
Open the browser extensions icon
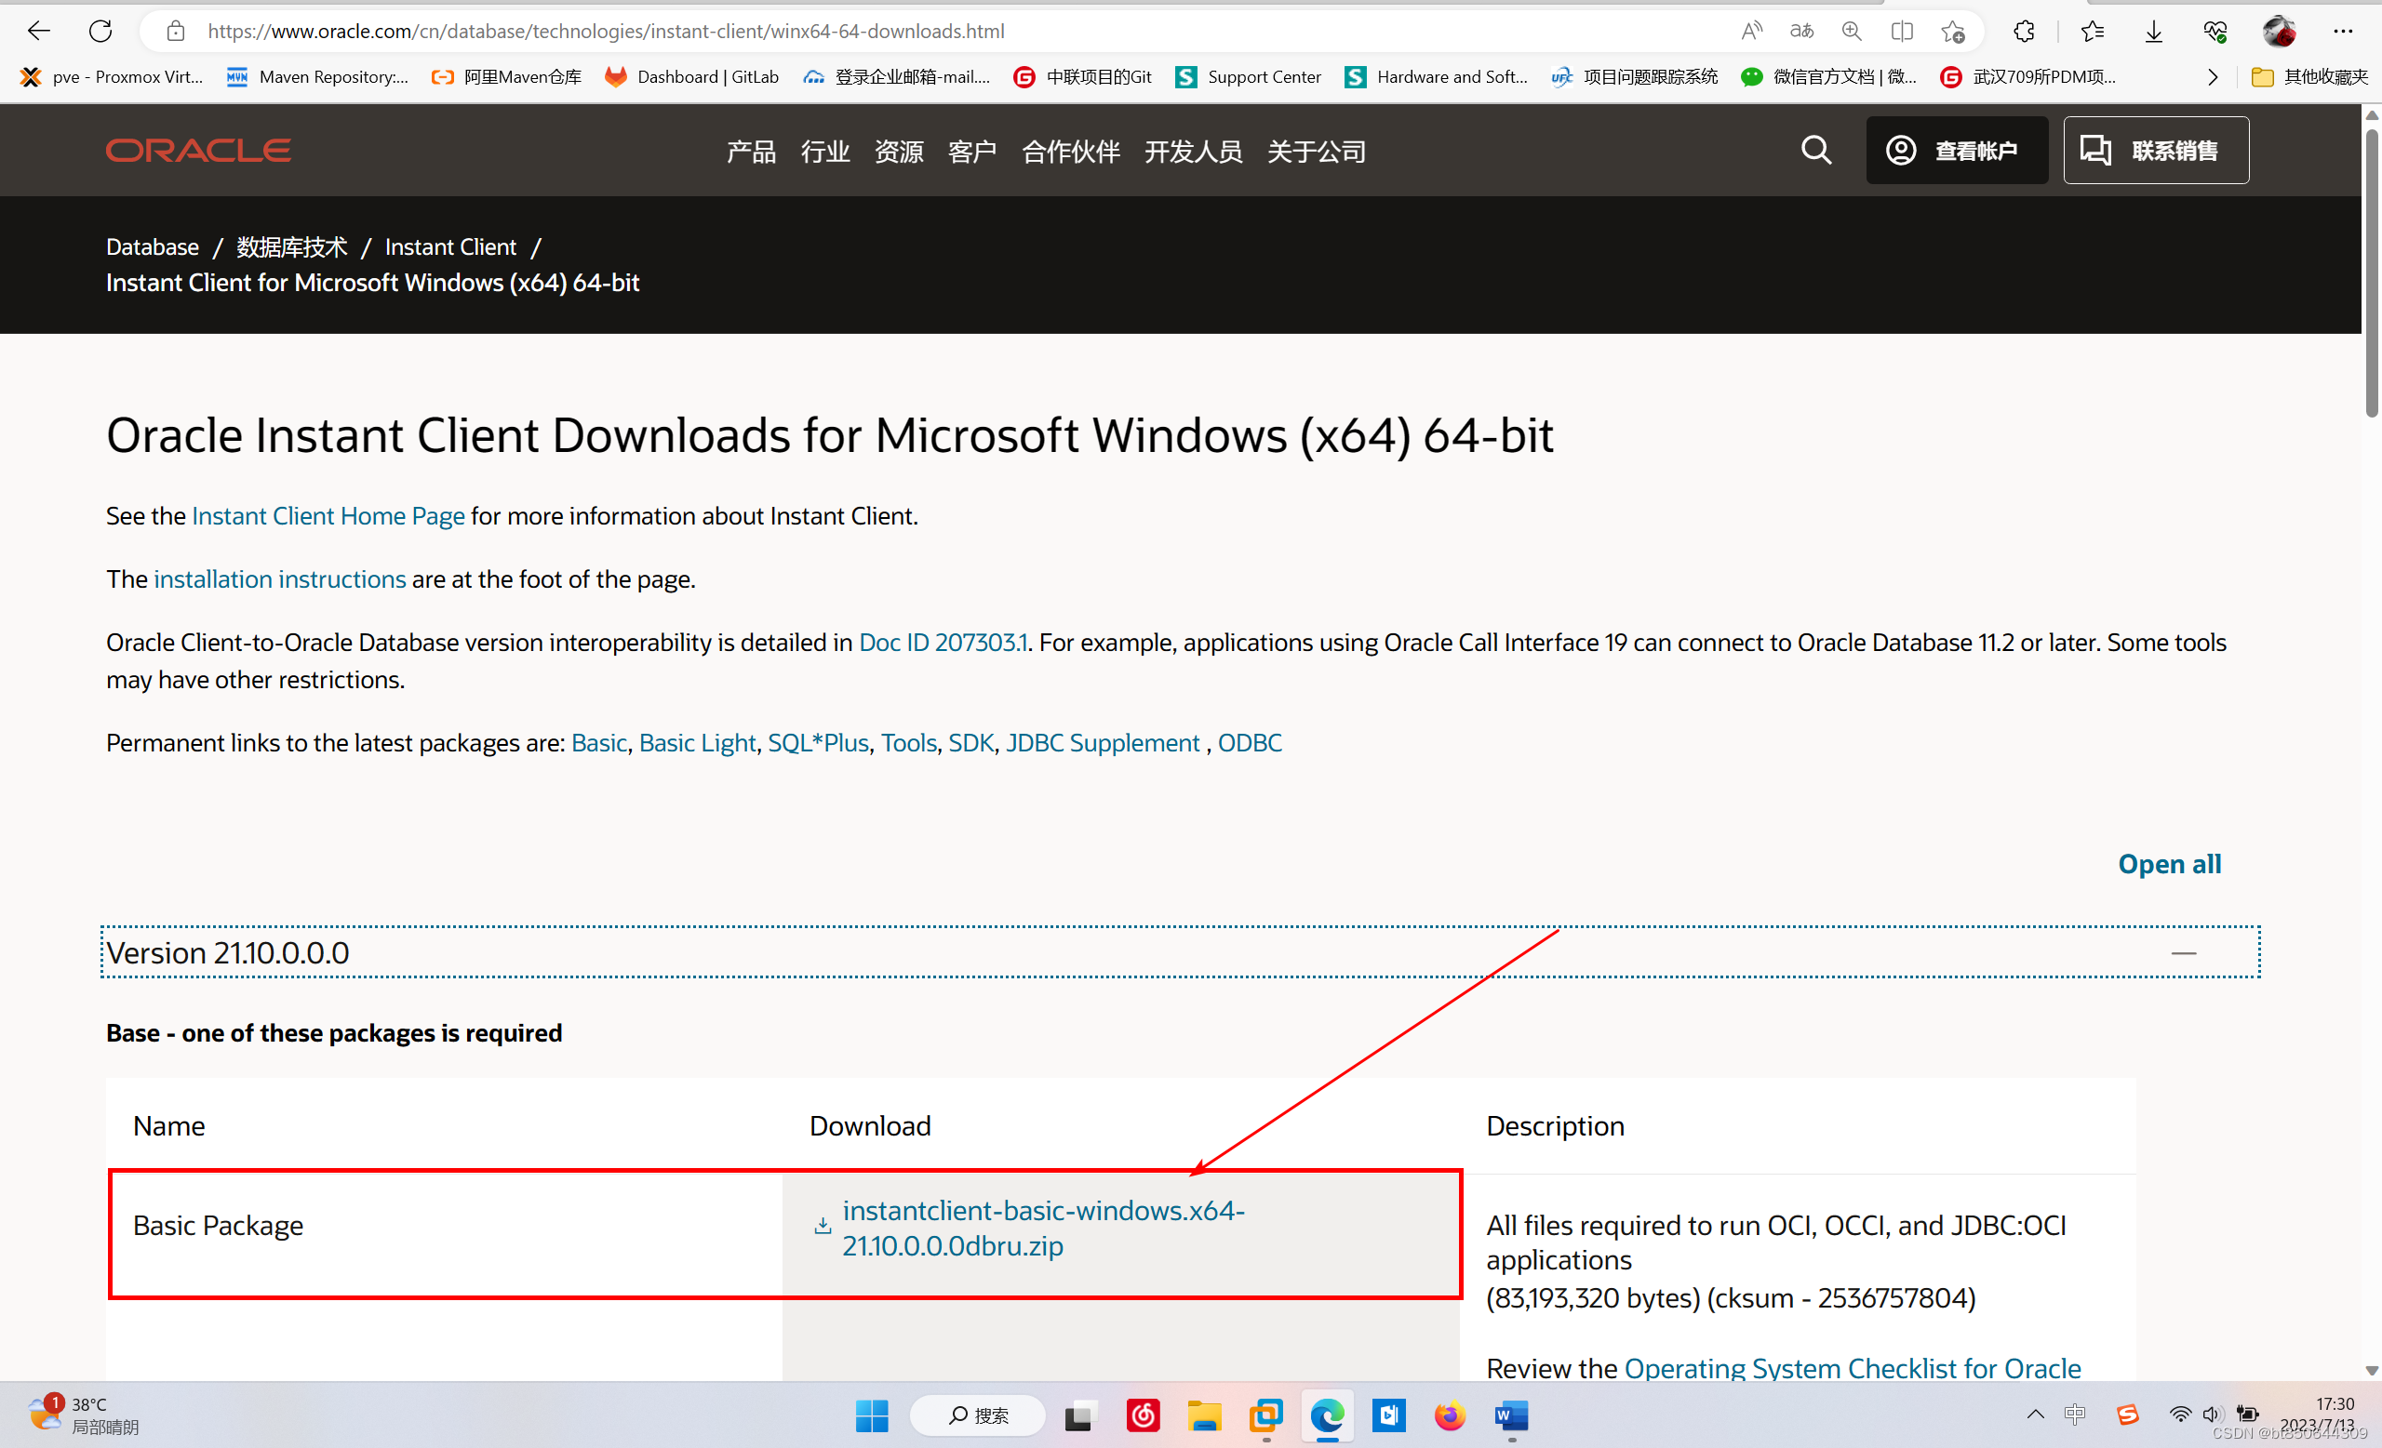[2024, 31]
